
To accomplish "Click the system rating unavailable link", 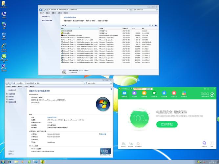I will [52, 117].
